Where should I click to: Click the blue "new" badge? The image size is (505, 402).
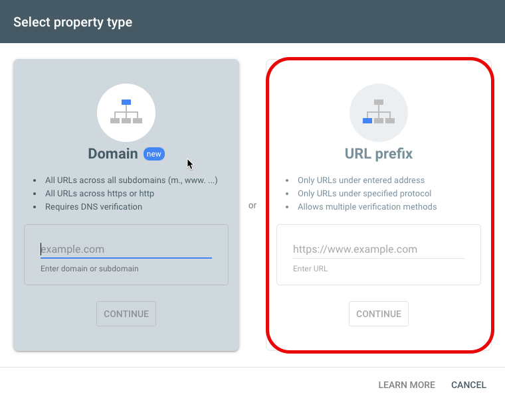154,154
